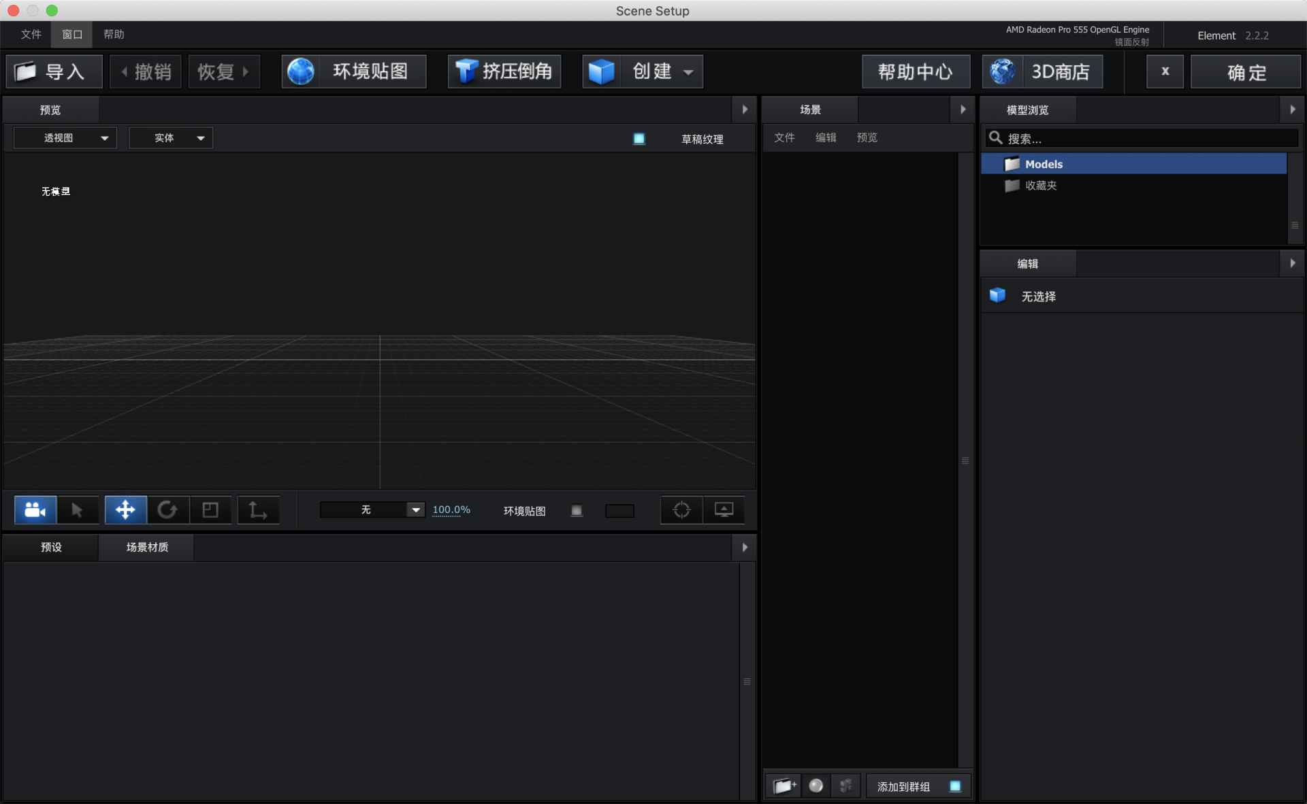Click the Models folder icon

point(1012,164)
